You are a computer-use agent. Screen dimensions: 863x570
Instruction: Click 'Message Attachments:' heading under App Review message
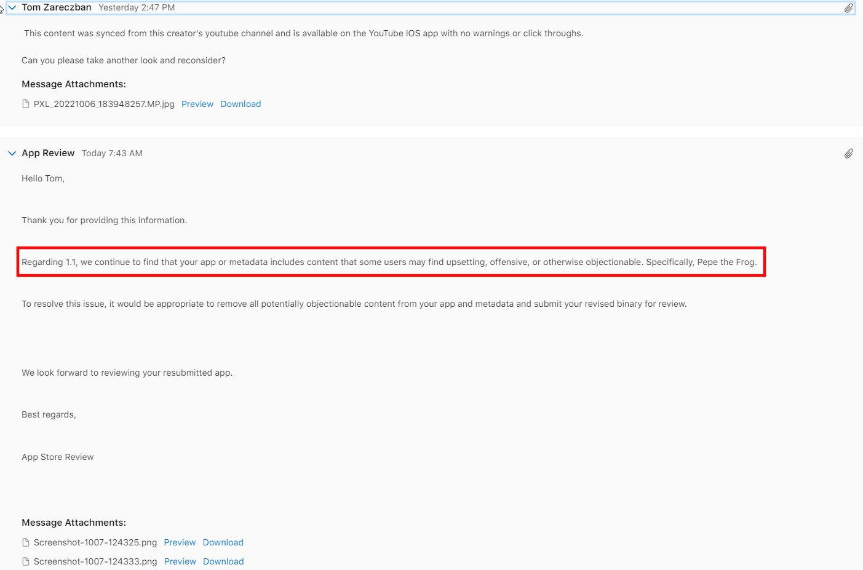click(74, 523)
